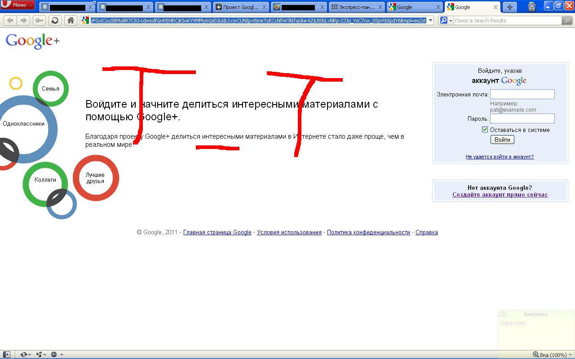Click the Скрин плиз chat message

pos(513,323)
